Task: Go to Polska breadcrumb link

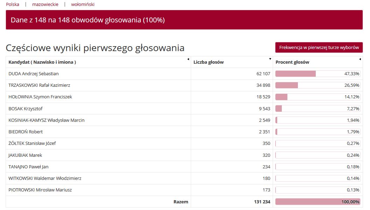Action: (x=13, y=5)
